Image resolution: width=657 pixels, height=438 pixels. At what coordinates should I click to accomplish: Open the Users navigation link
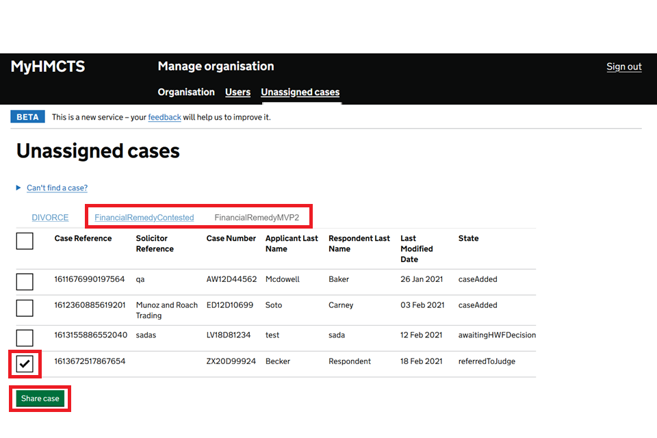[x=238, y=92]
